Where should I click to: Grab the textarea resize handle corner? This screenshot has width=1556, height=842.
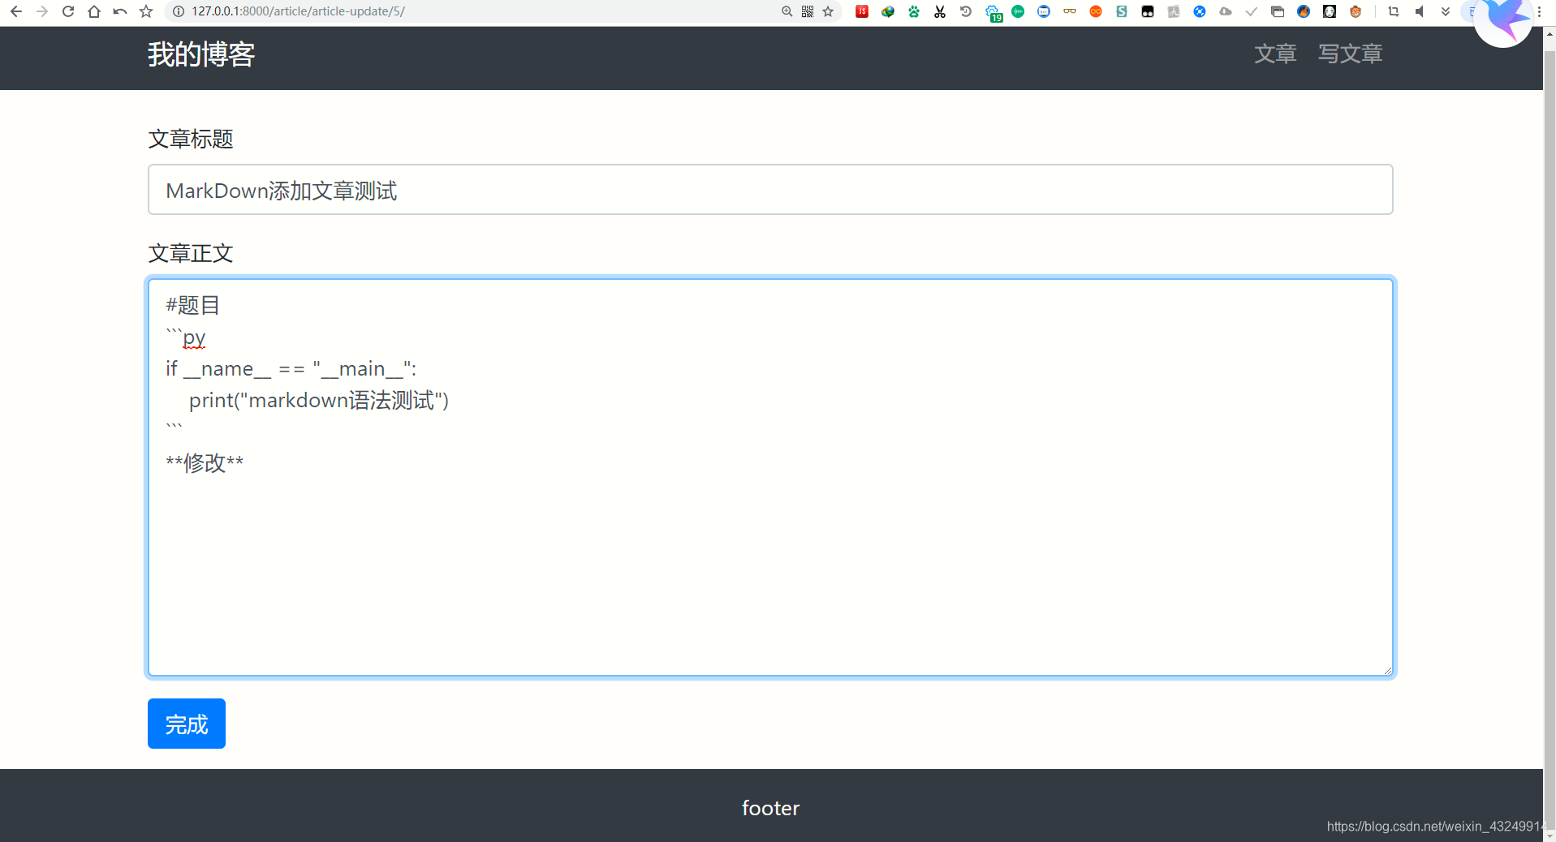tap(1387, 670)
